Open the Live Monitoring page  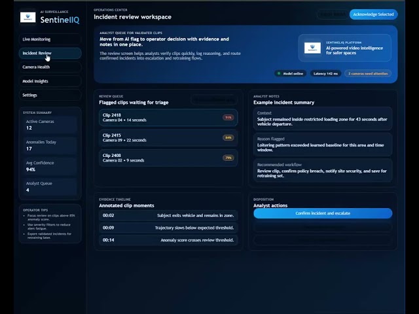point(50,39)
